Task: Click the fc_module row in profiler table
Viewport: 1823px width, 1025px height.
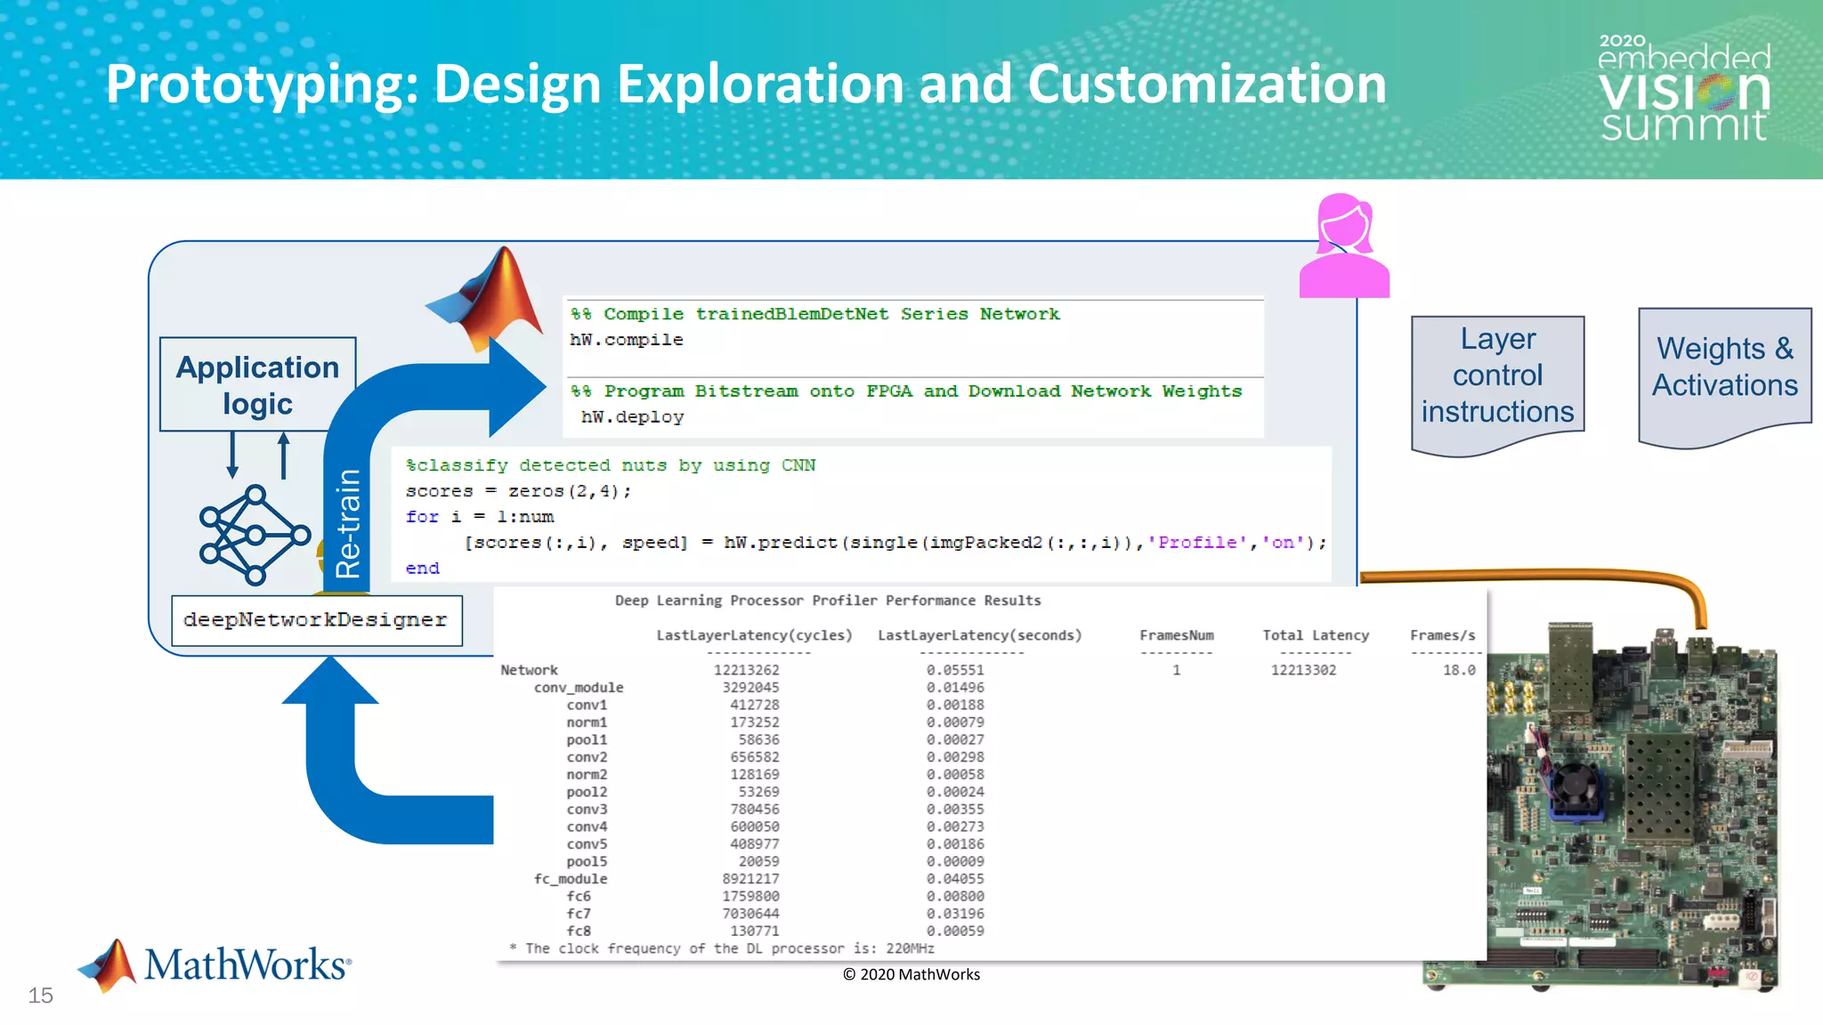Action: pos(571,879)
